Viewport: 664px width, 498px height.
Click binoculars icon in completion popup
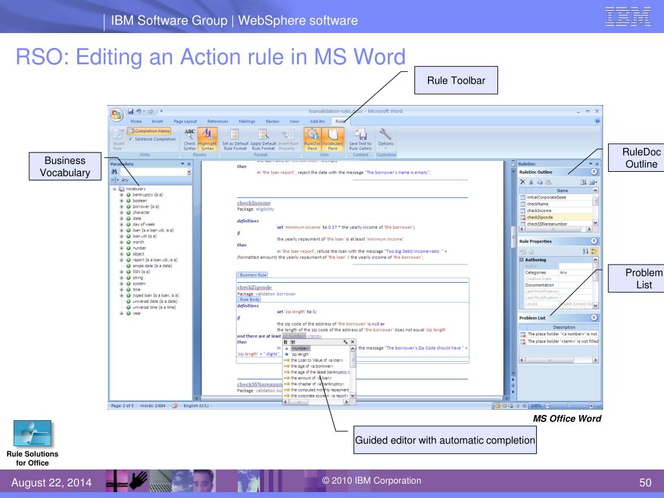point(292,342)
